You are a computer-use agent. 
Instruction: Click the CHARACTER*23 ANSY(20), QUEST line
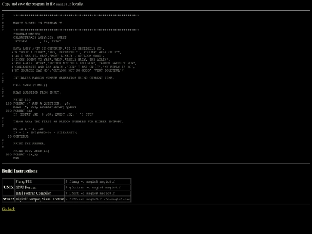tap(40, 38)
